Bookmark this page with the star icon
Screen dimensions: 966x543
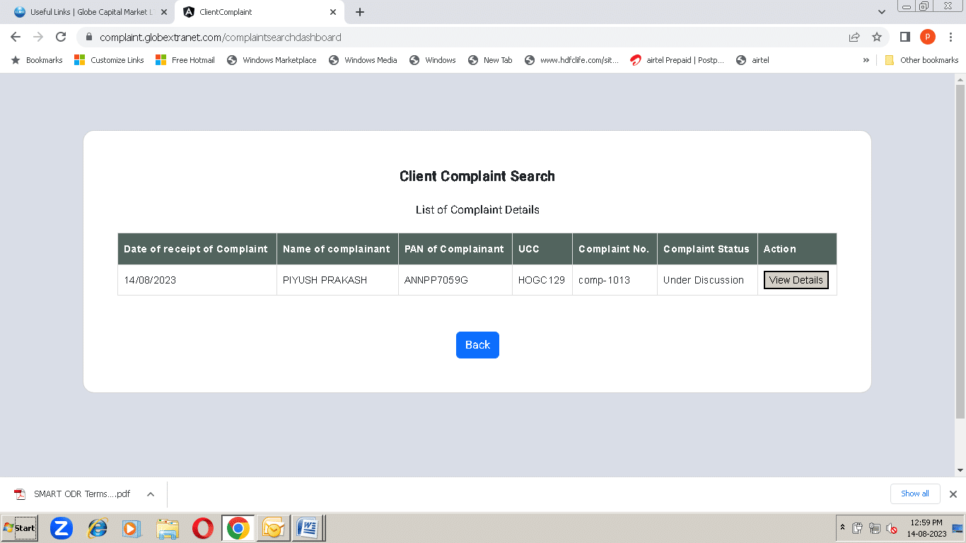pyautogui.click(x=877, y=37)
